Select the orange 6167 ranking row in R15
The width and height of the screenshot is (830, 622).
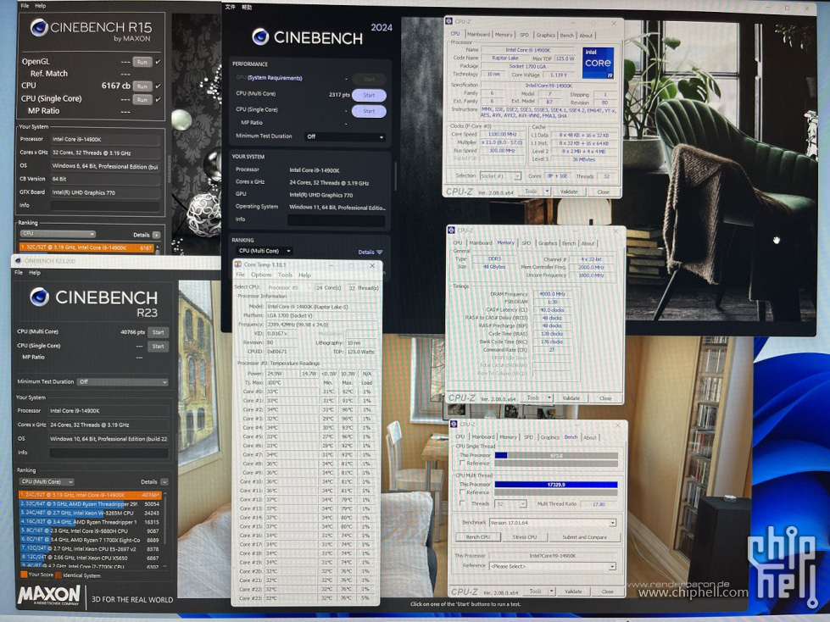tap(86, 247)
